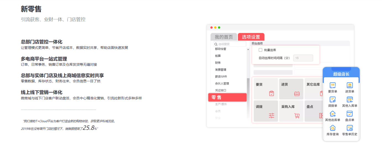Screen dimensions: 382x152
Task: Open the 库存查询 search icon
Action: [x=333, y=128]
